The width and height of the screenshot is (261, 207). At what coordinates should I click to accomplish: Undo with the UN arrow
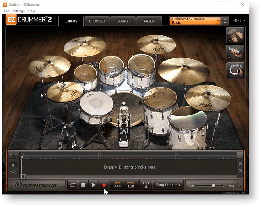pyautogui.click(x=11, y=155)
